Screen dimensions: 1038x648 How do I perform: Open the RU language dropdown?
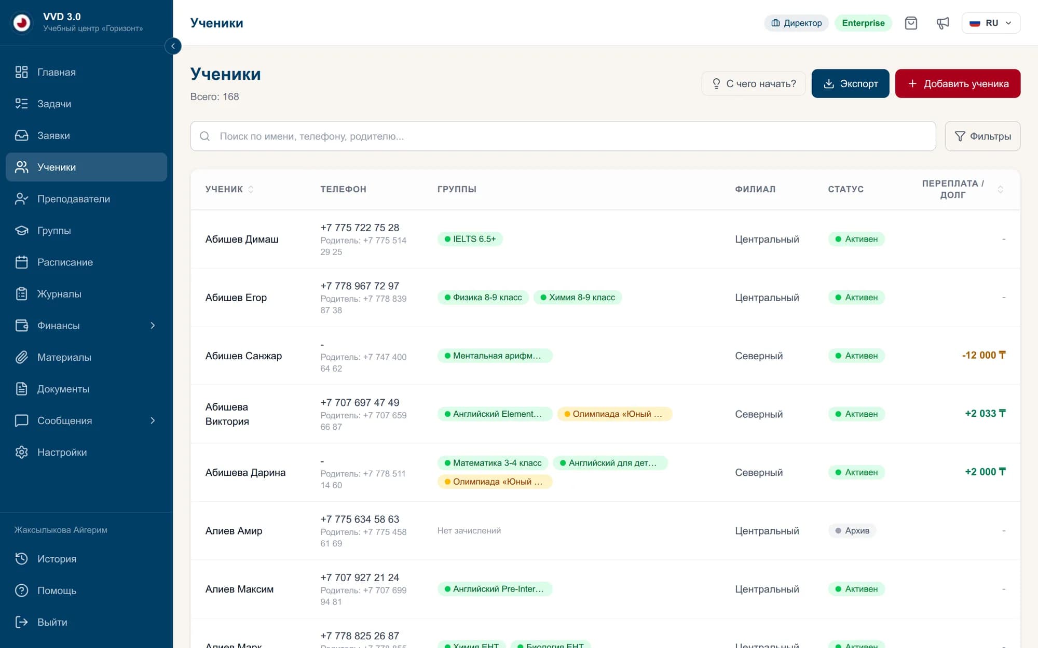point(991,23)
